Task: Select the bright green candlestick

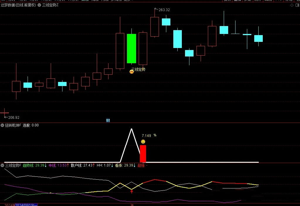Action: 131,49
